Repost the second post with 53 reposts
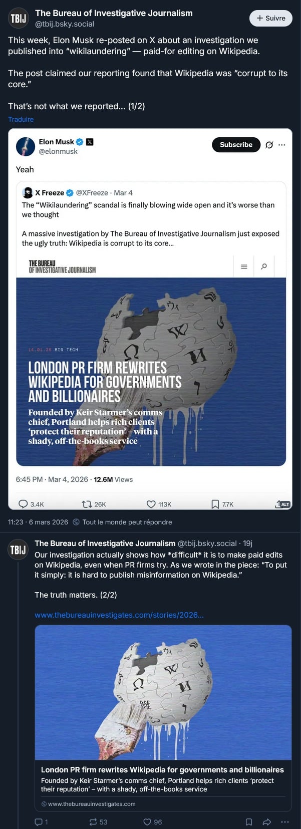 93,821
